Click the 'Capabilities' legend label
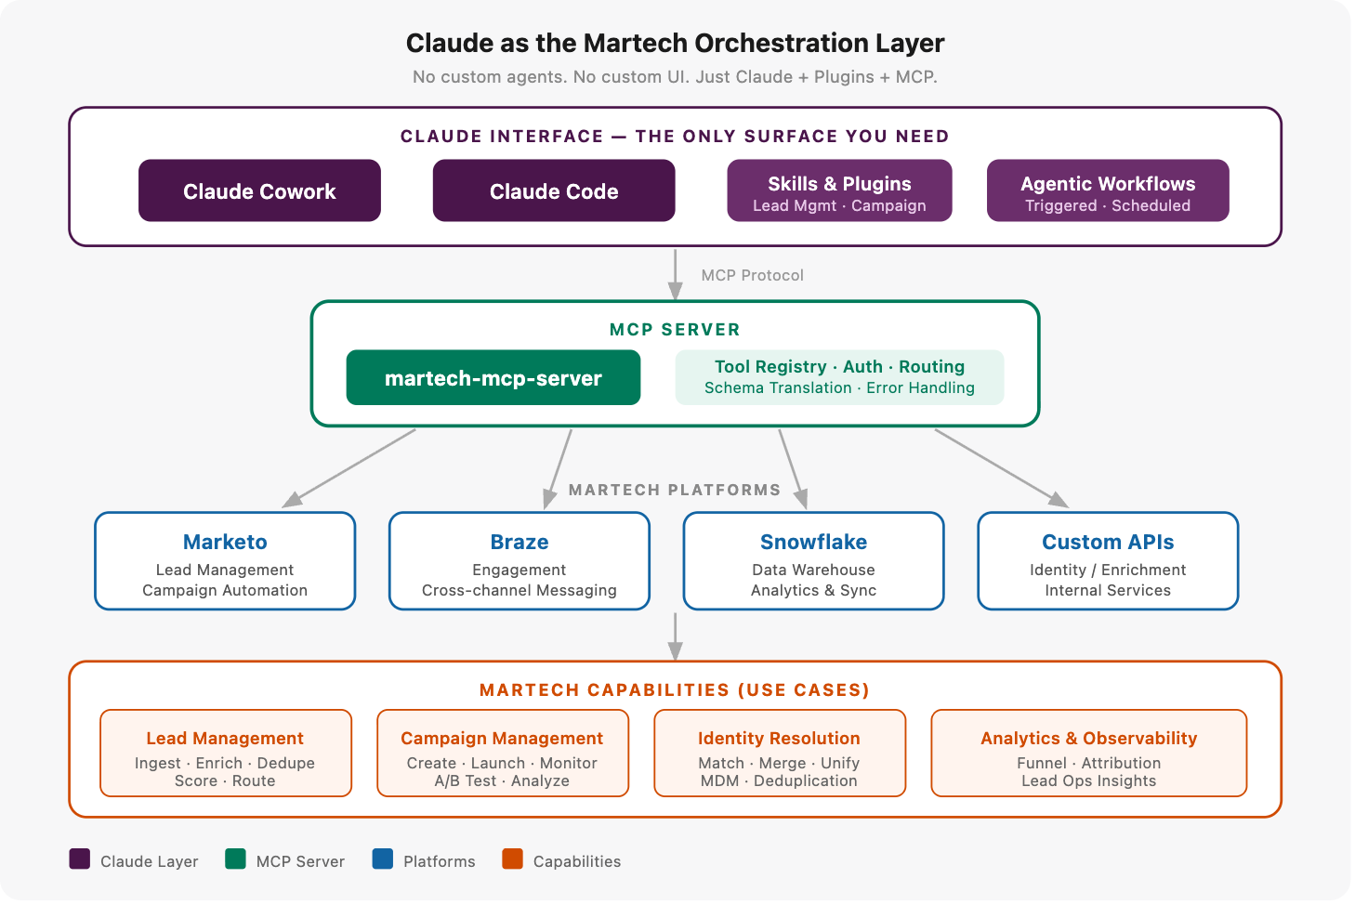This screenshot has width=1368, height=918. click(577, 862)
